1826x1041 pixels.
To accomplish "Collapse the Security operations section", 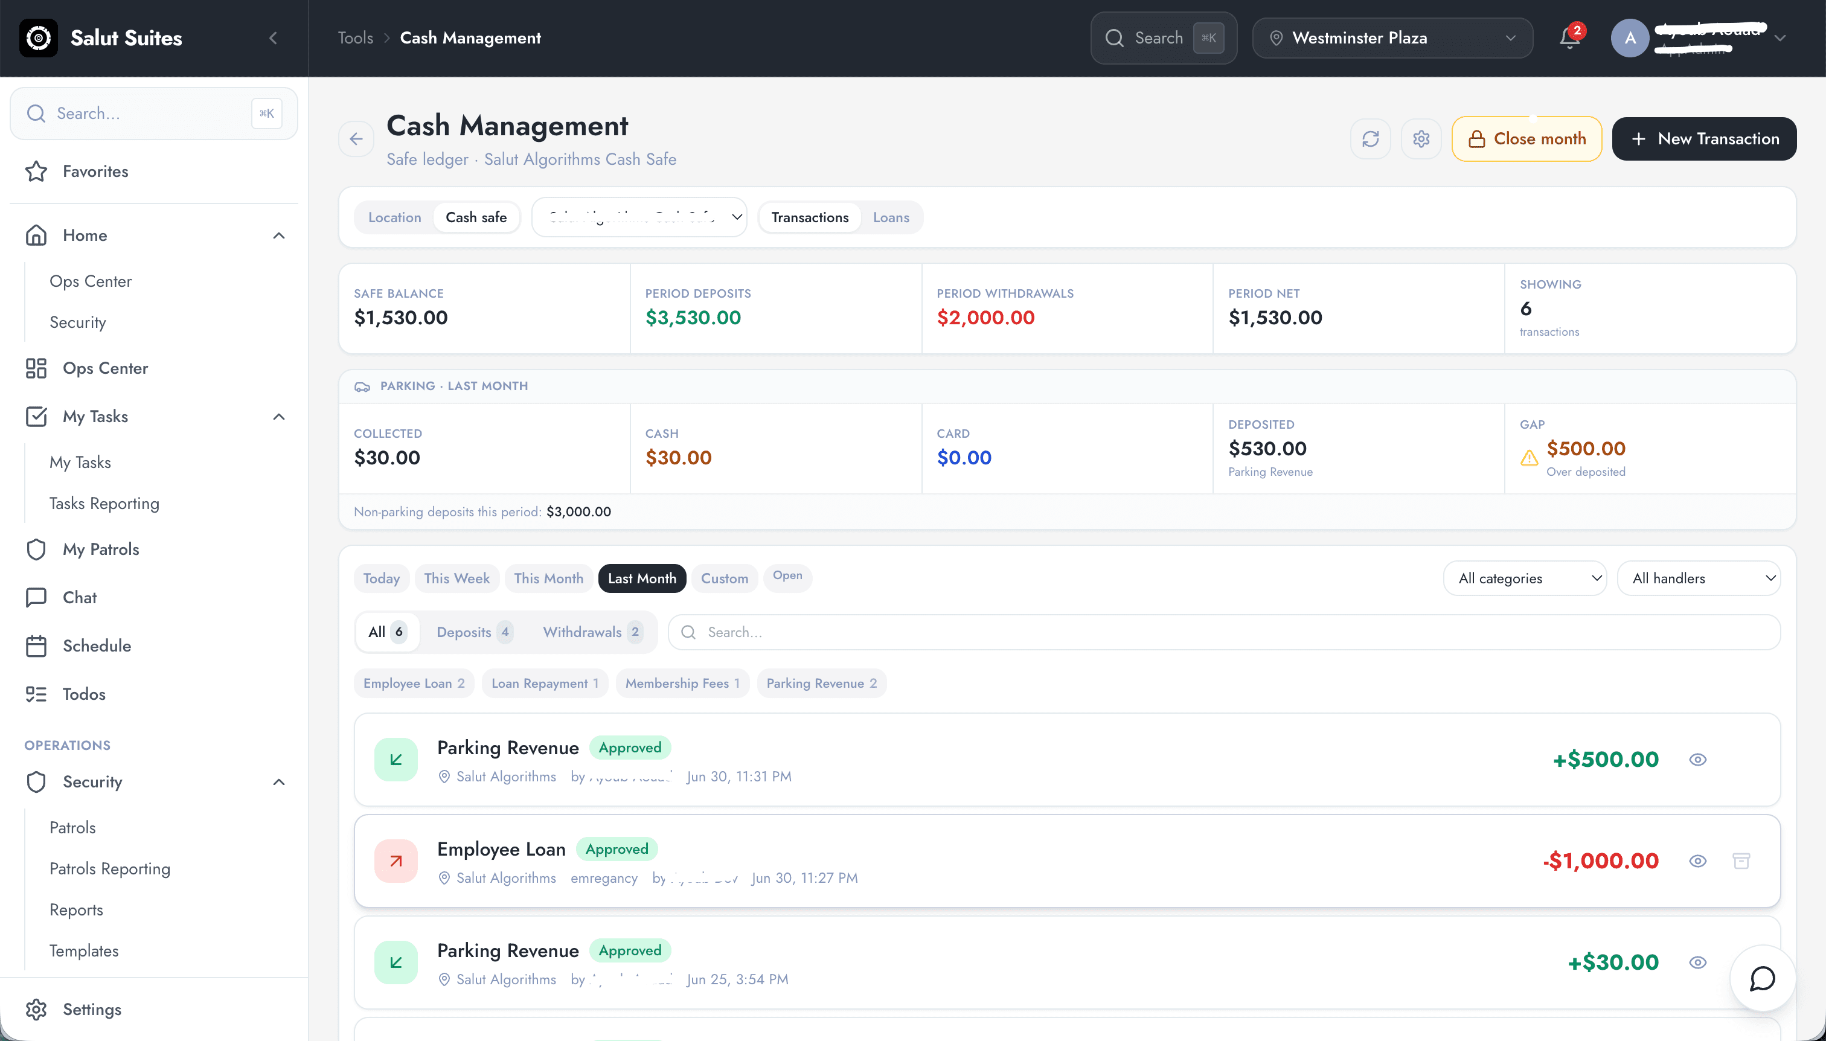I will coord(279,782).
